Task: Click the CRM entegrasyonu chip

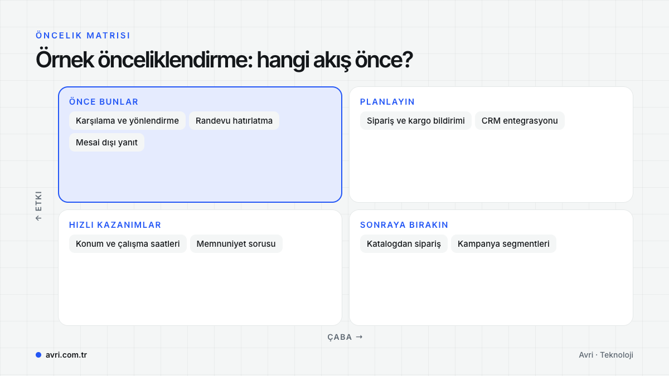Action: click(x=520, y=121)
